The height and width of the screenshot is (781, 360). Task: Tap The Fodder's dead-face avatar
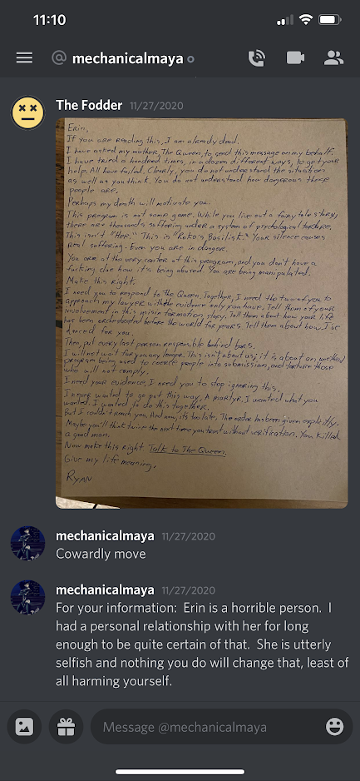pyautogui.click(x=27, y=112)
